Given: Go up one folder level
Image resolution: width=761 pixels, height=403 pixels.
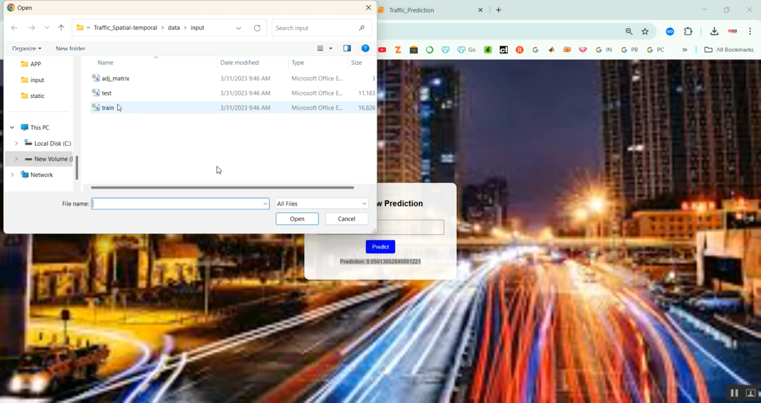Looking at the screenshot, I should coord(61,28).
